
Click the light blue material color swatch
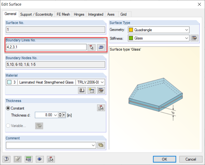coord(9,82)
